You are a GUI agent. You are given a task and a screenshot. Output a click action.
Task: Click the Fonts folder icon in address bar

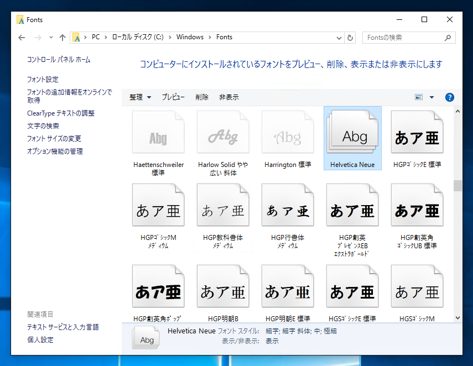[77, 38]
